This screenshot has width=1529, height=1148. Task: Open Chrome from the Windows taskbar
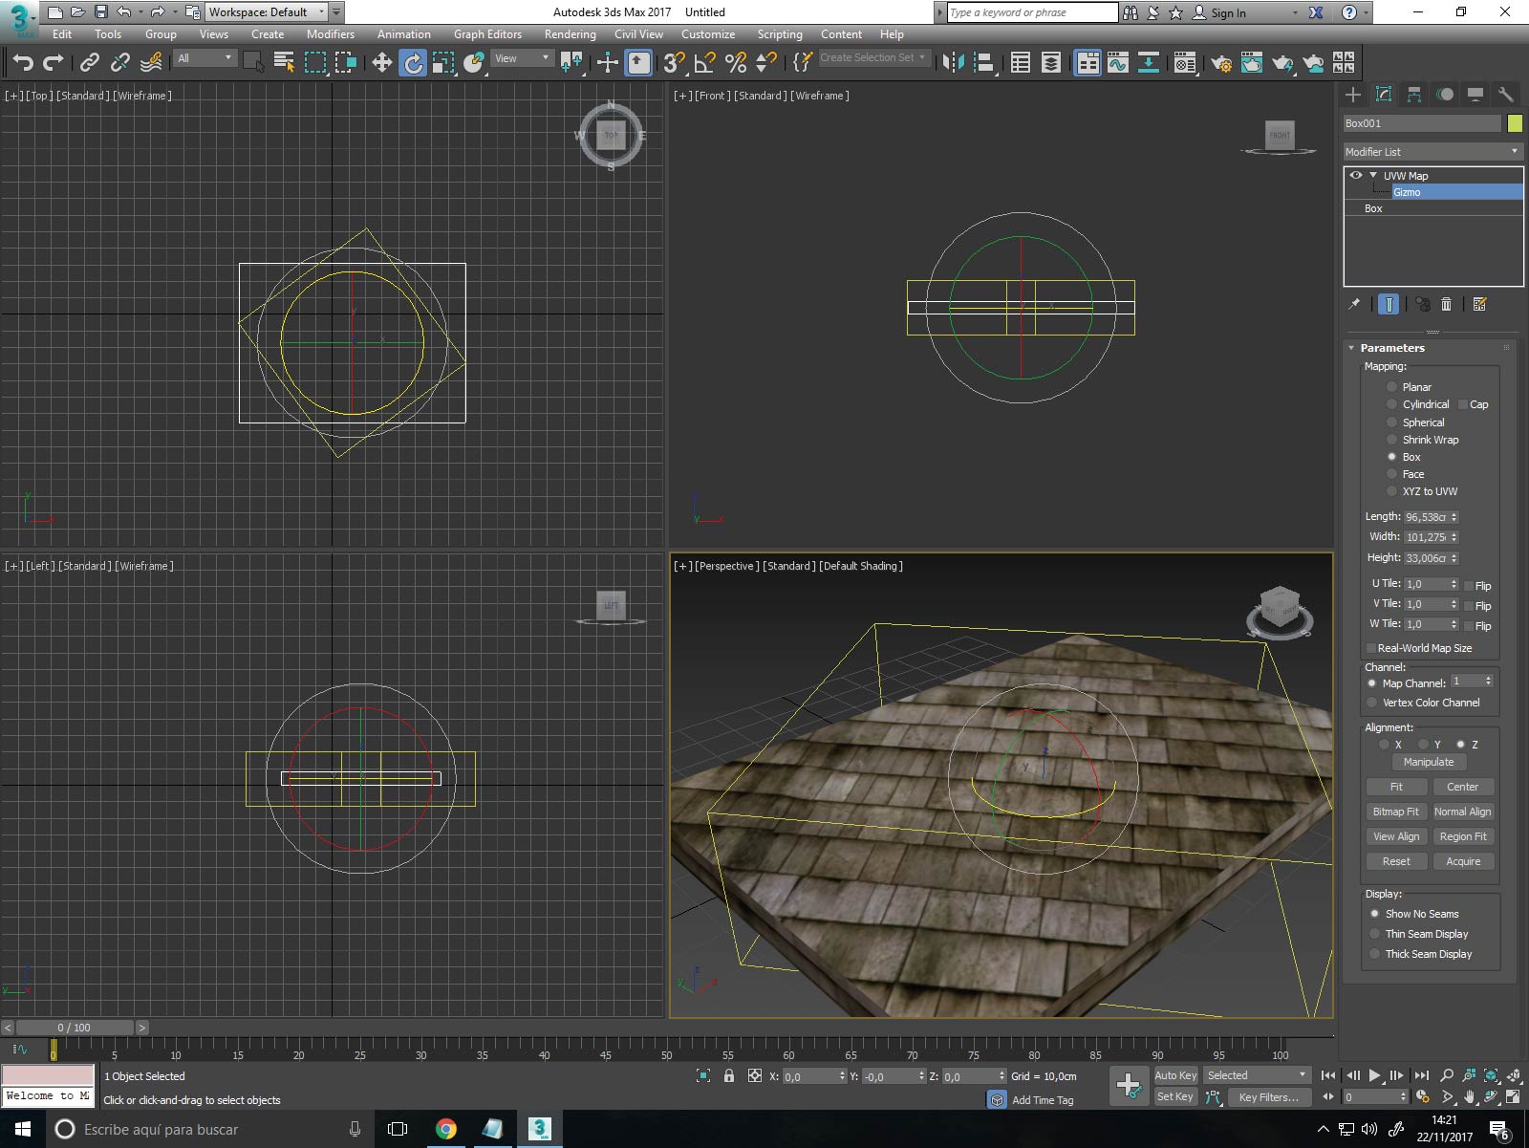coord(445,1129)
